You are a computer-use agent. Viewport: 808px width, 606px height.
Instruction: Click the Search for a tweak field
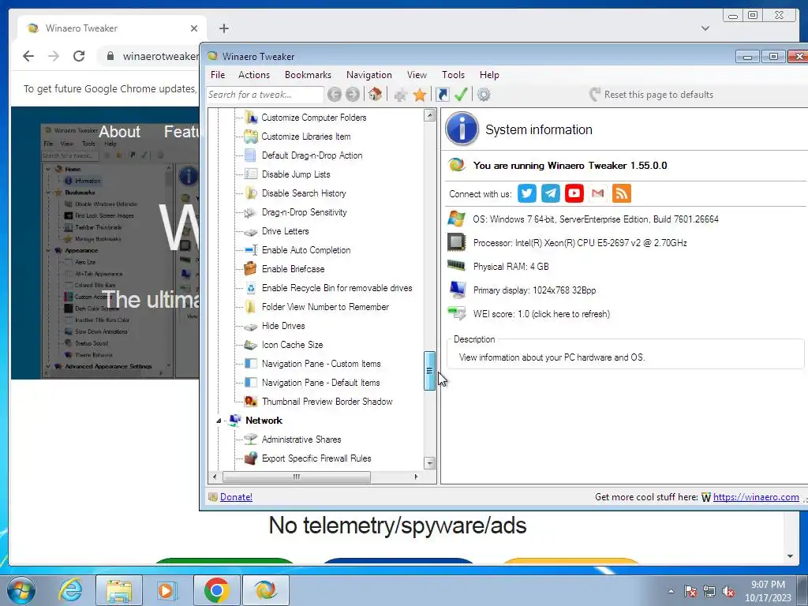click(265, 95)
